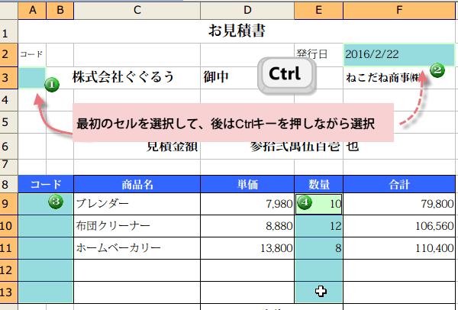Click the blue 商品名 table header
The image size is (458, 310).
click(x=137, y=184)
